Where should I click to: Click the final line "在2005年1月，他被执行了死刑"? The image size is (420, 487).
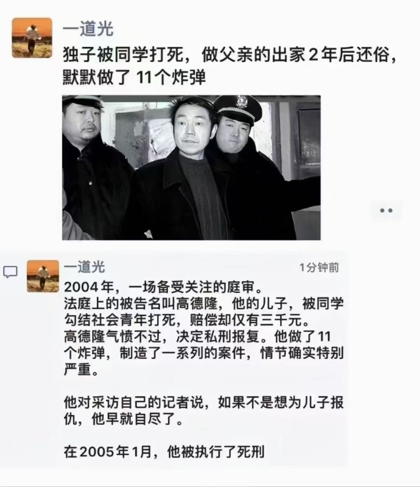[x=164, y=452]
